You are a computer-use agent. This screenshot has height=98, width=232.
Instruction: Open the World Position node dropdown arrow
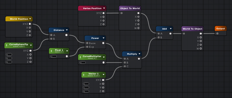coord(30,19)
